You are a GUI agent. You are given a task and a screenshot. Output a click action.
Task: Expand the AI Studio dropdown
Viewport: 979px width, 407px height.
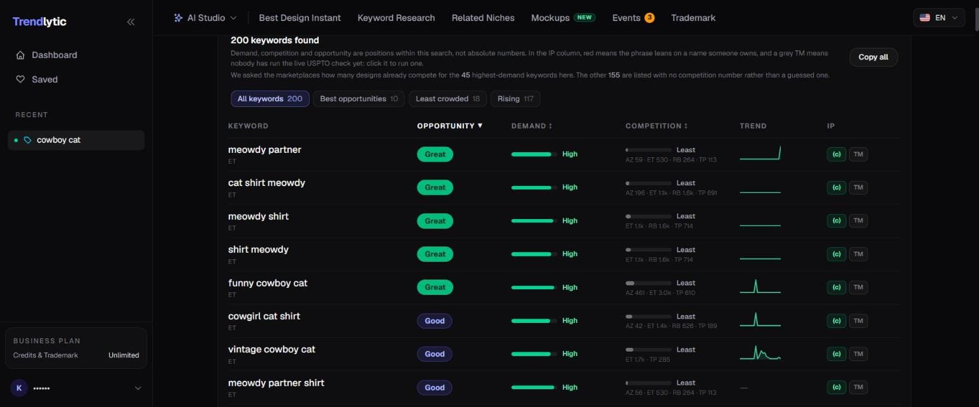233,18
